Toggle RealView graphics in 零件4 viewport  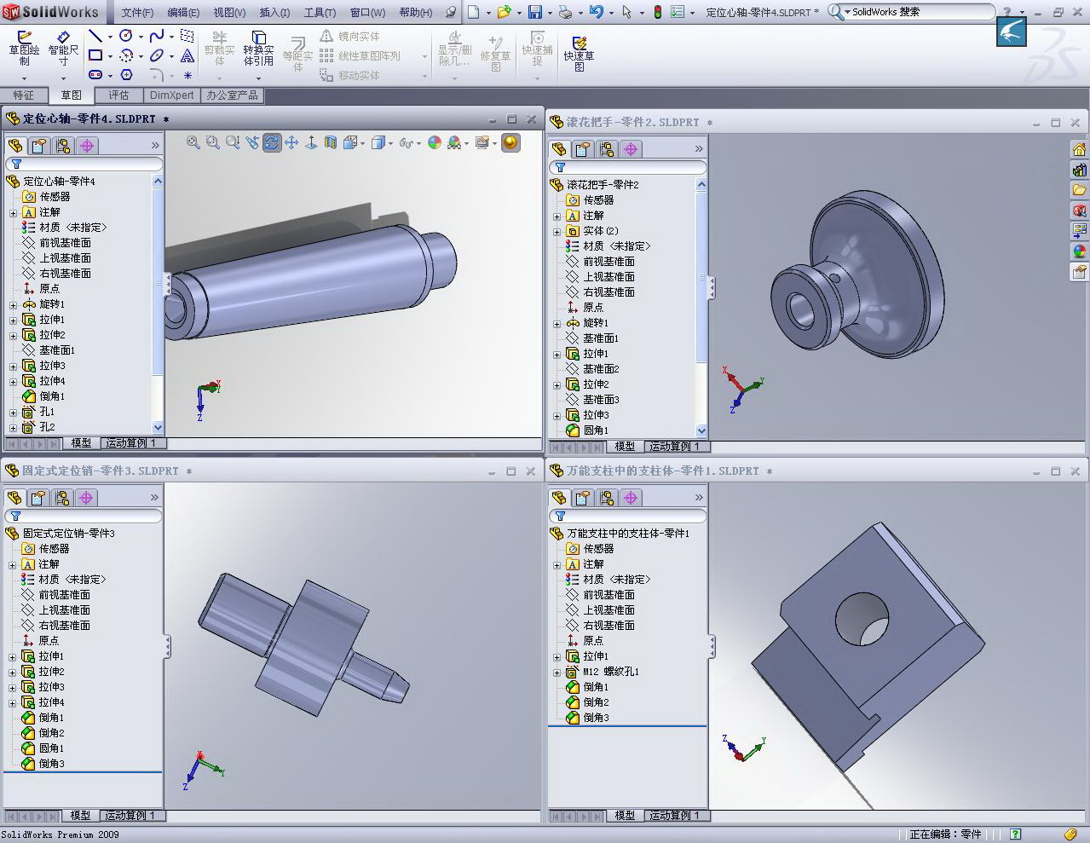click(x=510, y=143)
